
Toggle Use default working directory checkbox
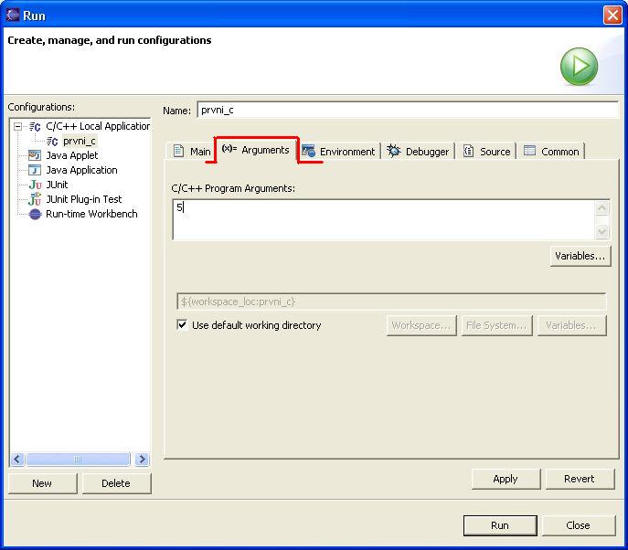(182, 325)
